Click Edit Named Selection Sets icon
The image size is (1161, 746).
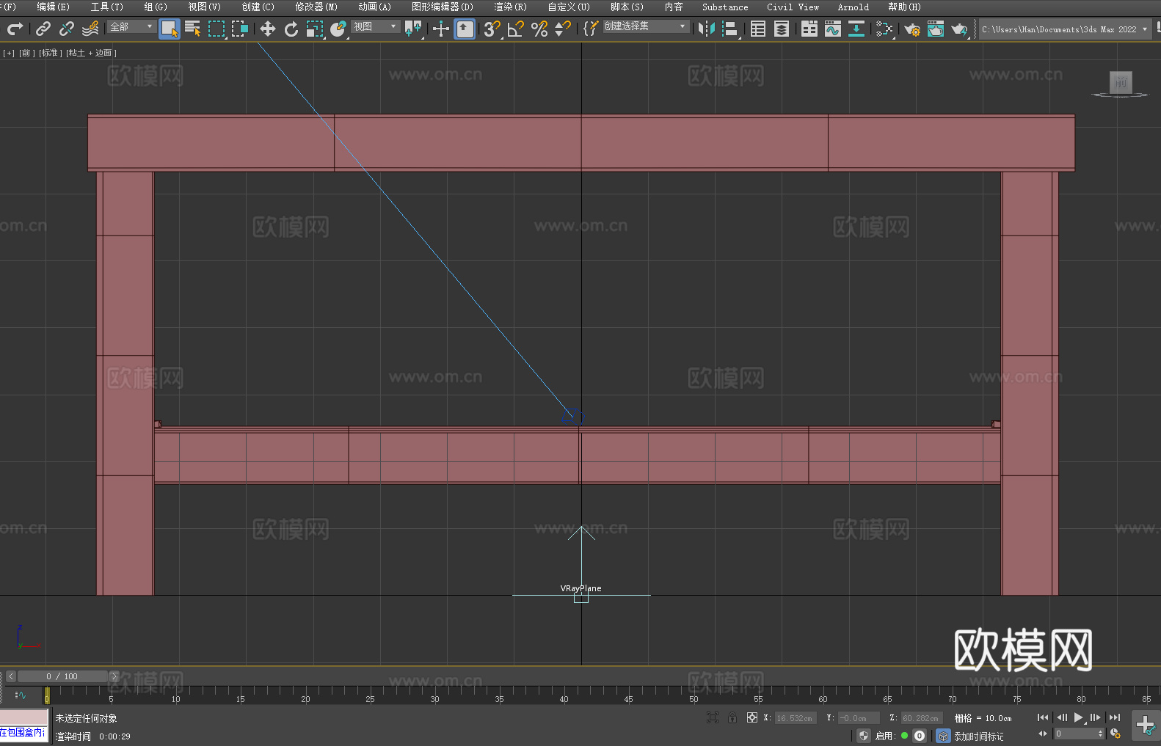[x=591, y=29]
